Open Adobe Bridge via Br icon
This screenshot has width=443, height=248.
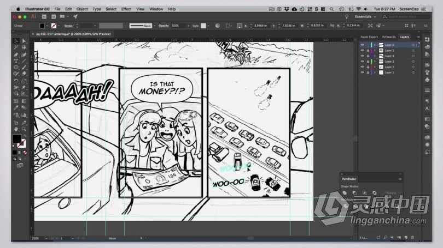pos(44,16)
